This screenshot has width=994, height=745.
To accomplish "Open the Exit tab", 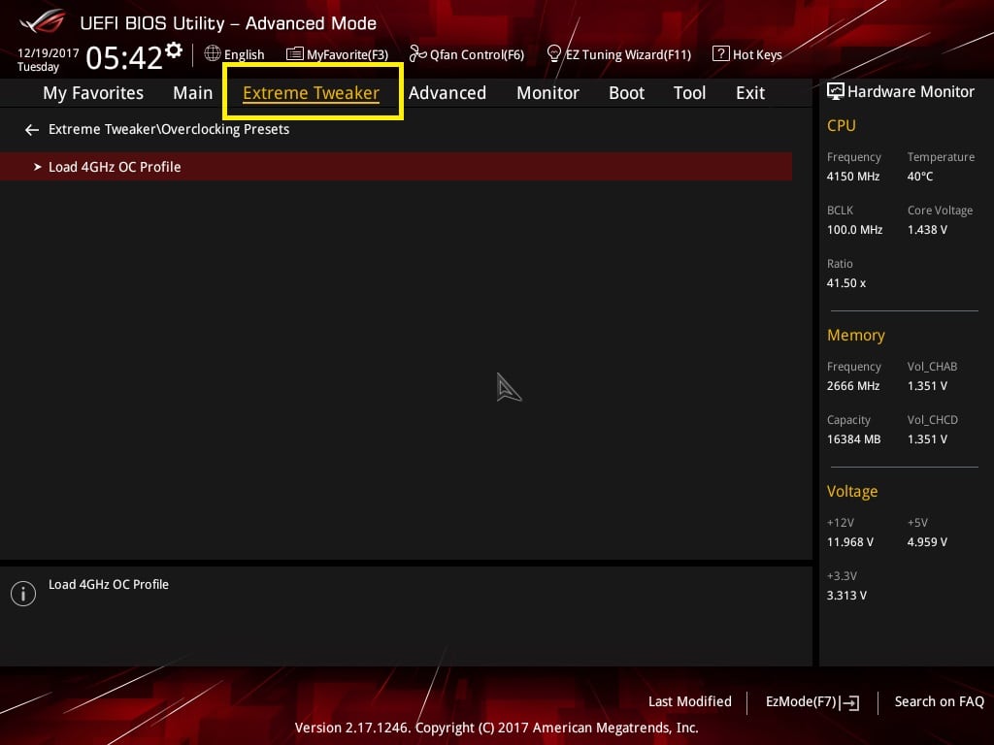I will (750, 93).
